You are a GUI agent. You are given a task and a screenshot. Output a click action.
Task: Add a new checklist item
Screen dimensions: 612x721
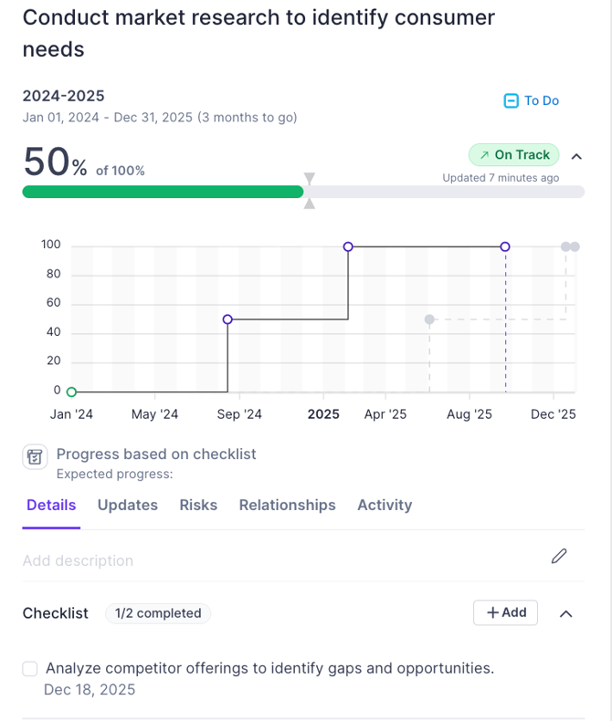(505, 612)
